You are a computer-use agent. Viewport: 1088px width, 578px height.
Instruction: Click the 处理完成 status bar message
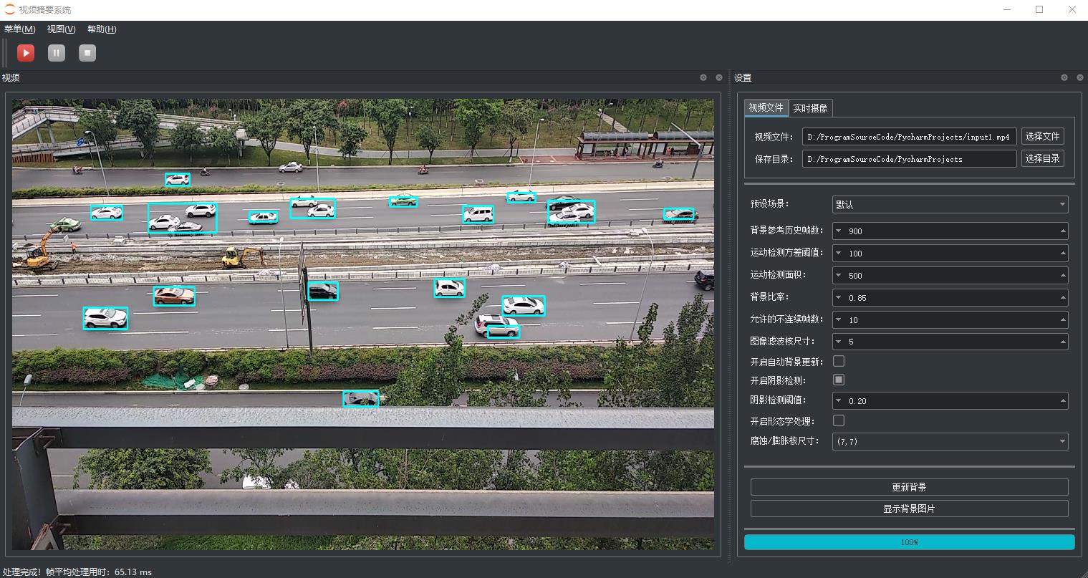click(x=77, y=572)
